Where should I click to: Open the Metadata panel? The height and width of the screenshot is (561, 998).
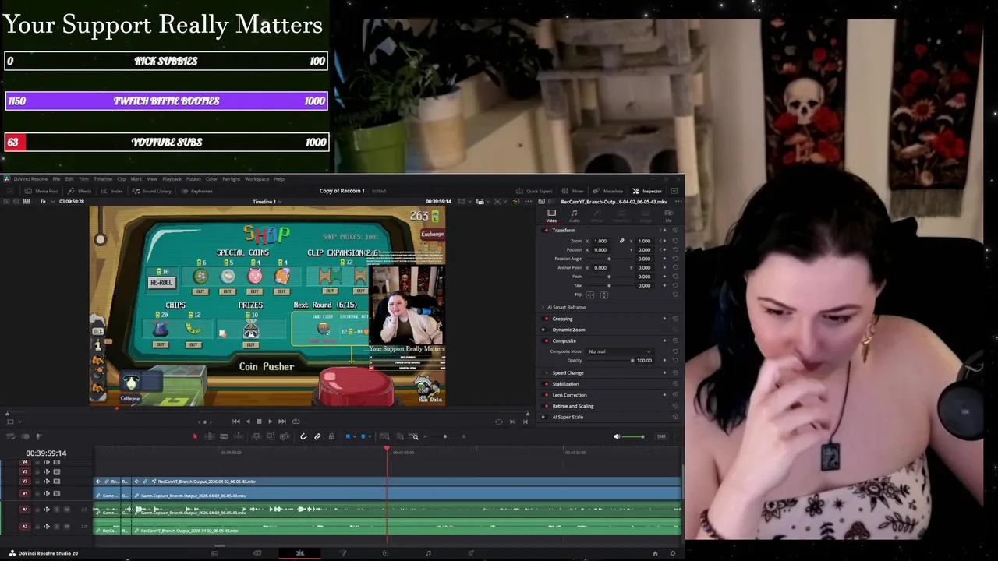(x=609, y=191)
